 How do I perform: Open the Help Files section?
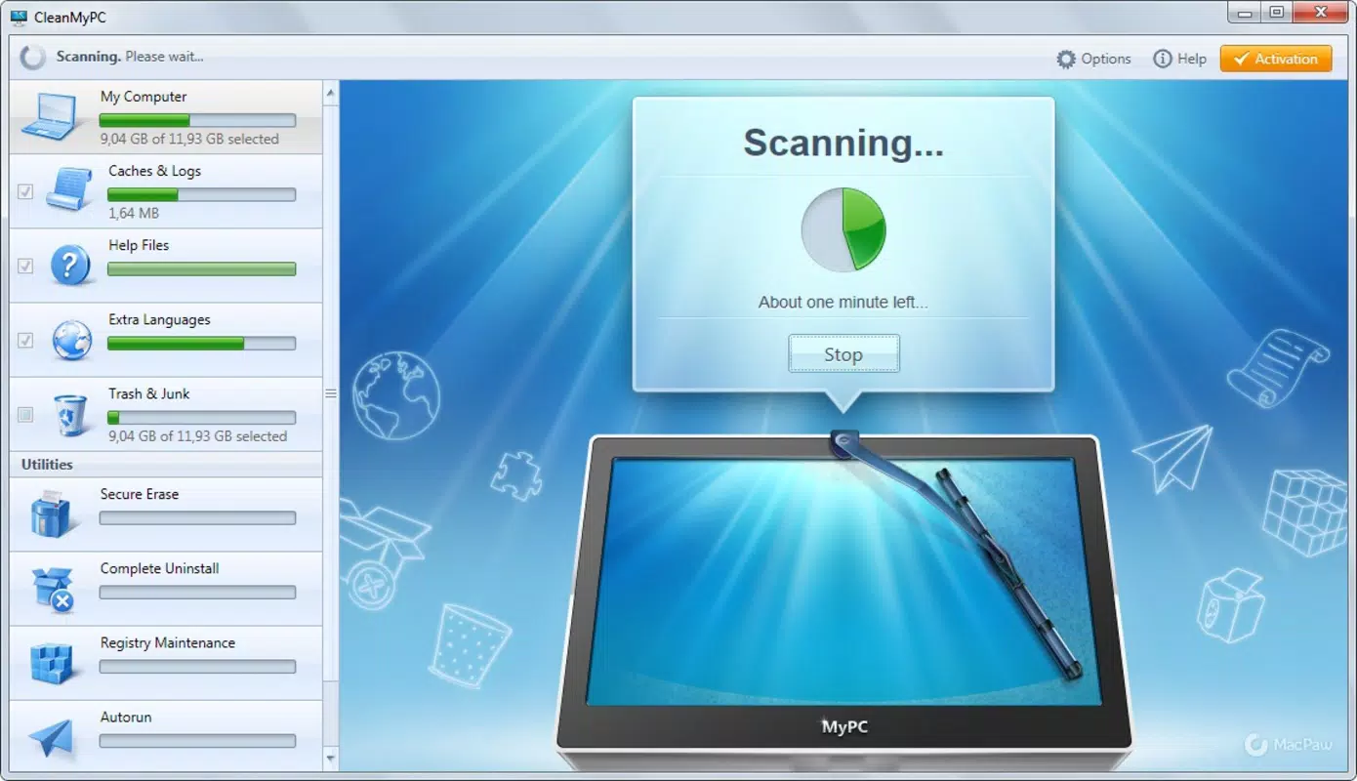coord(166,266)
